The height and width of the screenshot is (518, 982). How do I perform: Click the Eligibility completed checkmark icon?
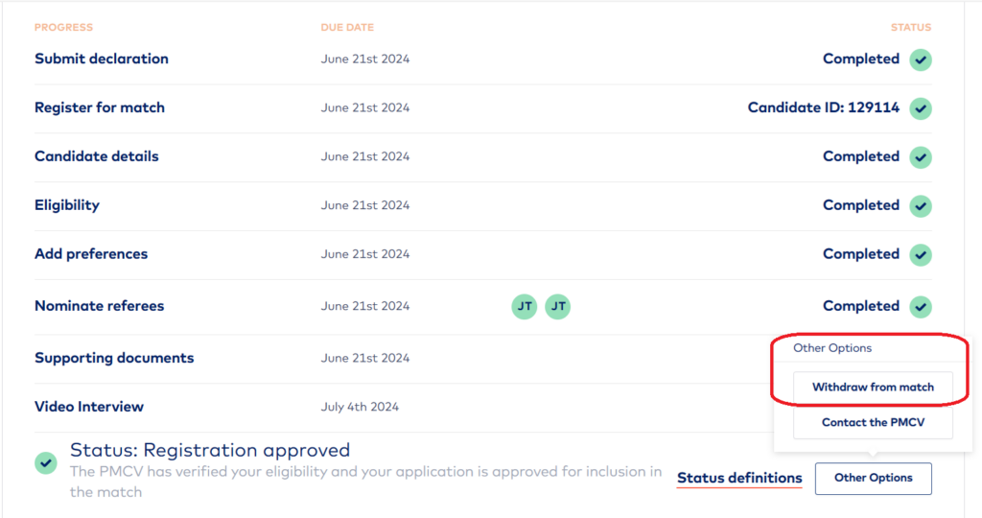[x=921, y=206]
